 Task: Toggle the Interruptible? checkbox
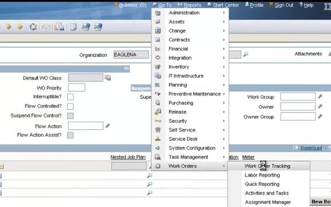[x=70, y=97]
